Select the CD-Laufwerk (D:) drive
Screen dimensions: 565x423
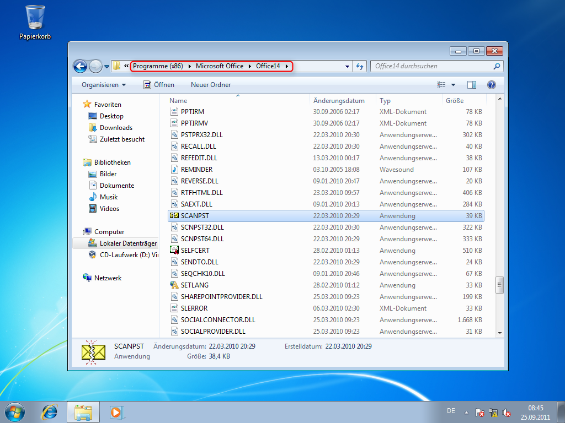click(x=127, y=254)
